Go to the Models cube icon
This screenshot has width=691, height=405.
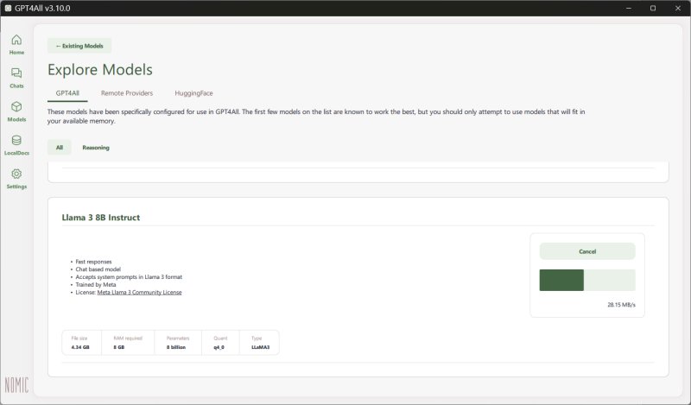[x=16, y=107]
